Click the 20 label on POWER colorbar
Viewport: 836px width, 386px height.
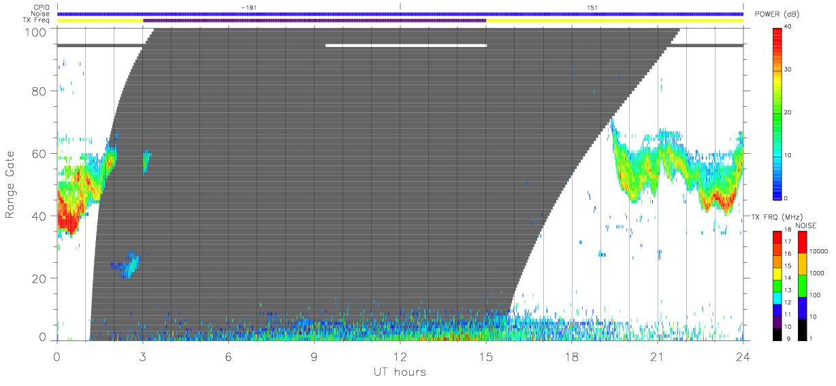pyautogui.click(x=788, y=112)
